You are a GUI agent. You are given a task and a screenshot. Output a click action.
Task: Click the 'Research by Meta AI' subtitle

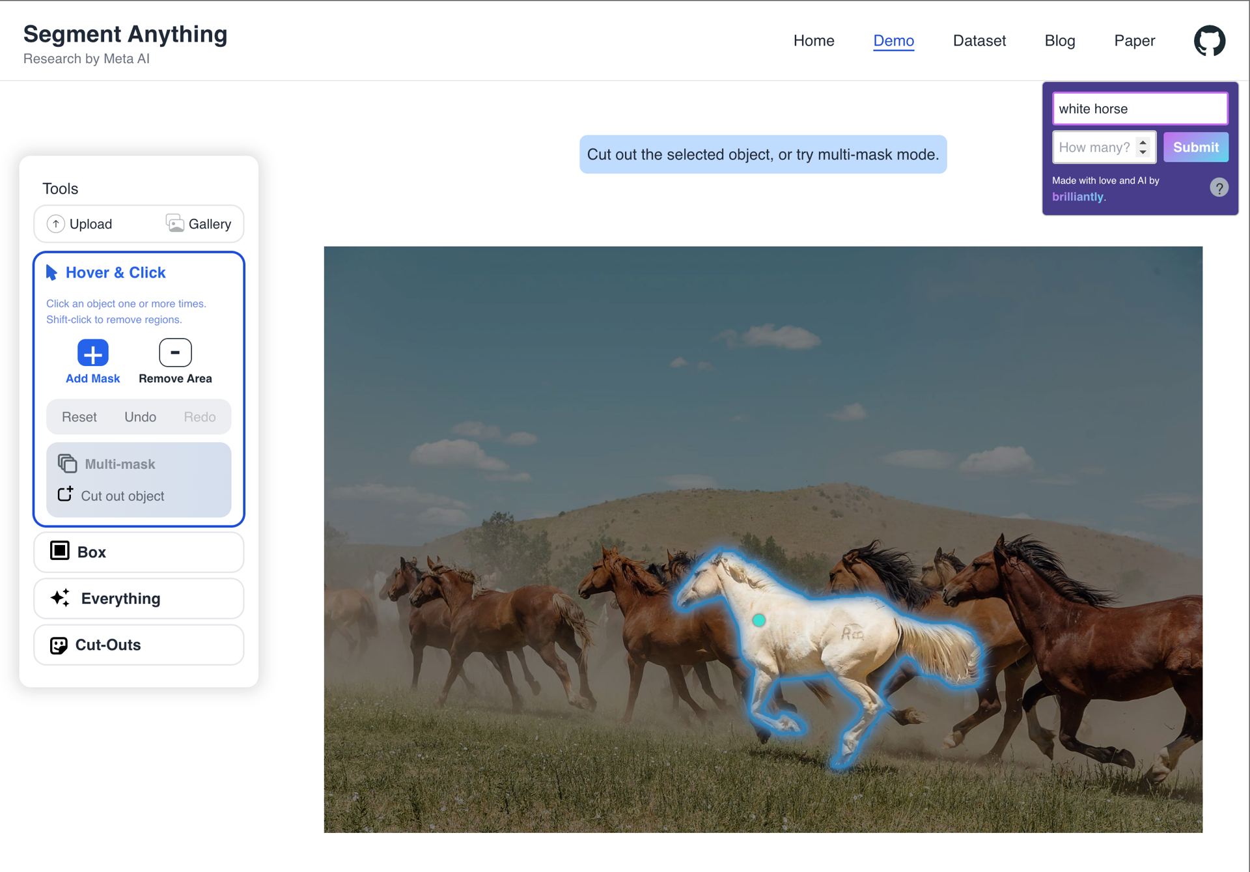tap(87, 59)
